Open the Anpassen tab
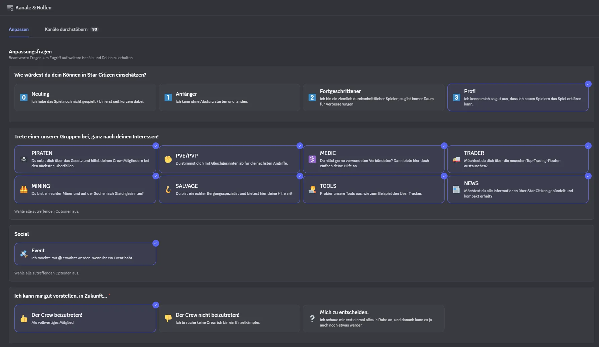 [19, 29]
